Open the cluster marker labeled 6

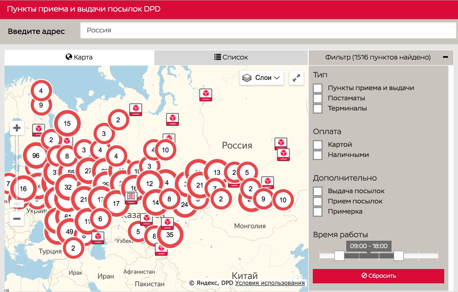coord(100,219)
